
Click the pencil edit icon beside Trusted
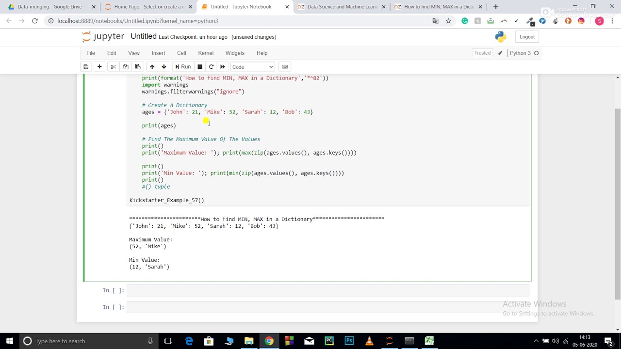[x=500, y=53]
